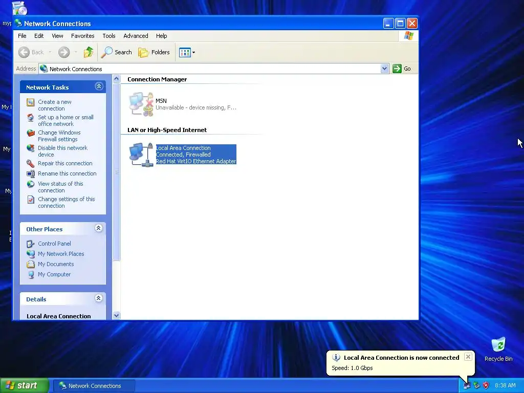524x393 pixels.
Task: Click the Rename connection icon
Action: tap(30, 174)
